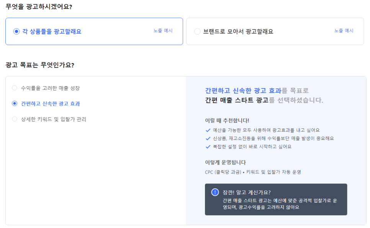Click checkmark icon beside 신상품, 재고소진등을 위해
Image resolution: width=370 pixels, height=228 pixels.
208,139
